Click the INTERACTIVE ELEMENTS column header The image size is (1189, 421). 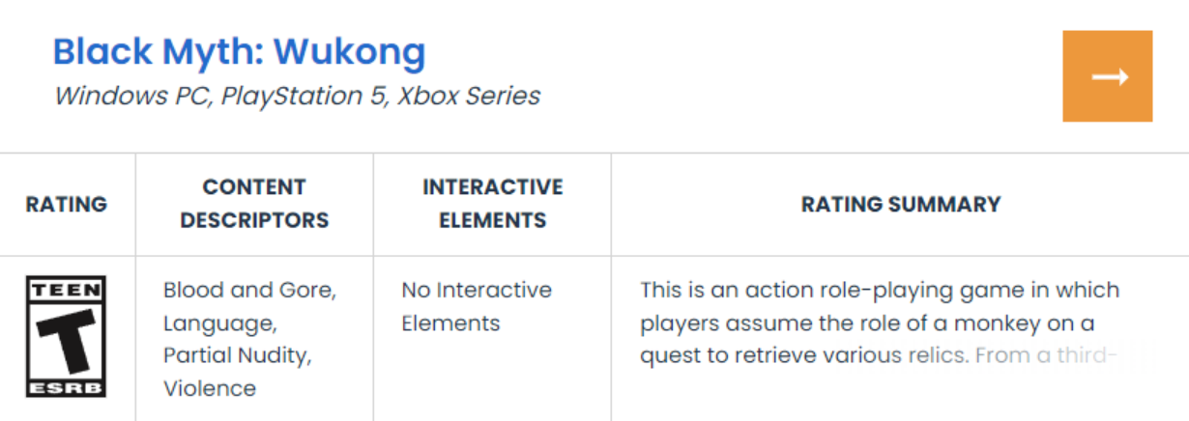[x=492, y=204]
